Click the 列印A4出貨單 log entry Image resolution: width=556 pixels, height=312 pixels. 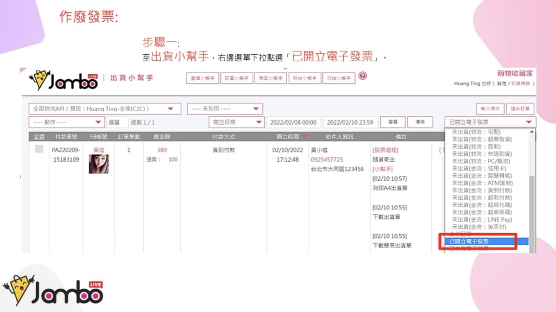click(391, 188)
